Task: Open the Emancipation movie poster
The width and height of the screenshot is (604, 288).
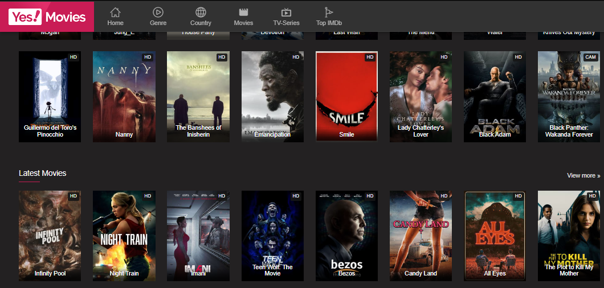Action: [272, 97]
